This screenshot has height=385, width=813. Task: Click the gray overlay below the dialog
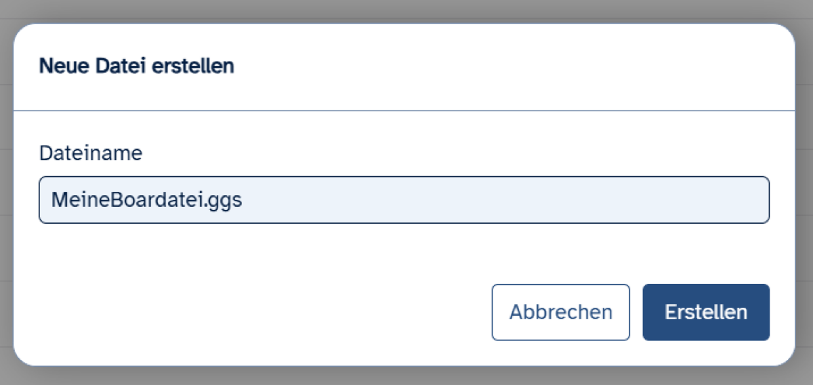pos(406,376)
